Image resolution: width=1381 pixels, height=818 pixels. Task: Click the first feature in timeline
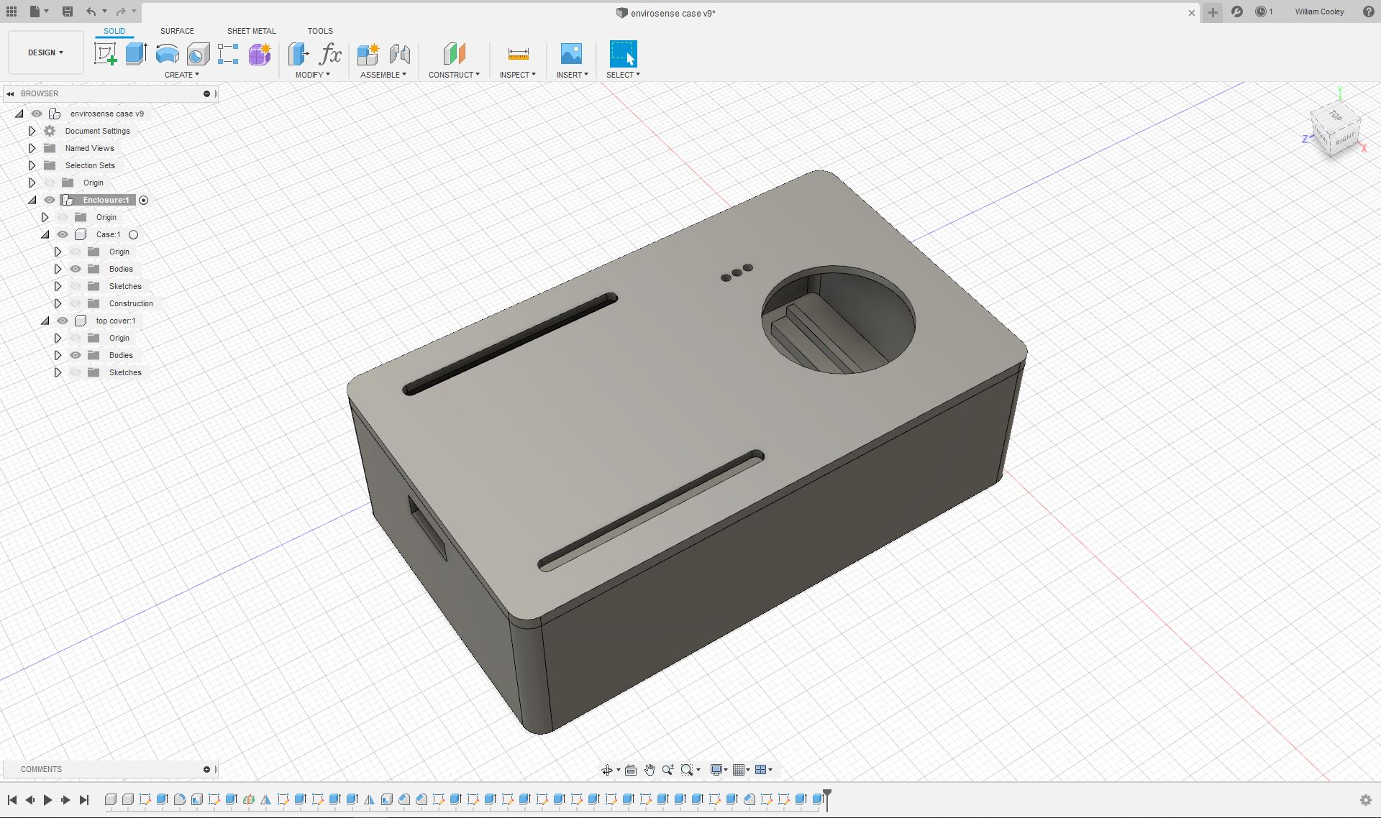click(110, 799)
